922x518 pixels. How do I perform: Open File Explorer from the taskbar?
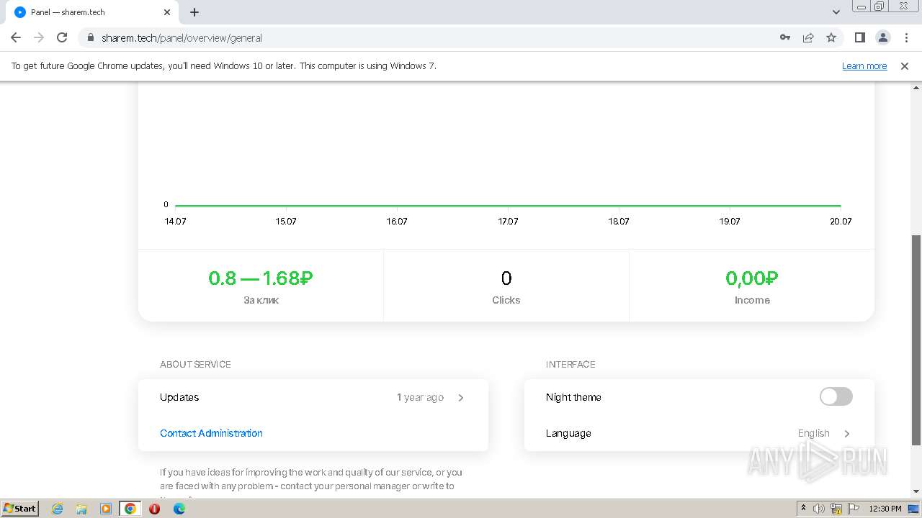(81, 509)
